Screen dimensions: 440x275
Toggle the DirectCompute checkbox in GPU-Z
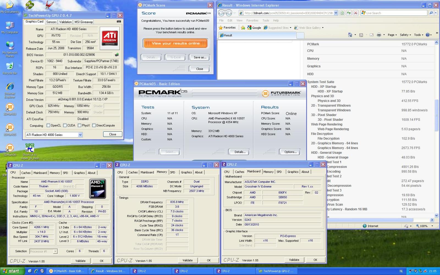click(x=94, y=125)
